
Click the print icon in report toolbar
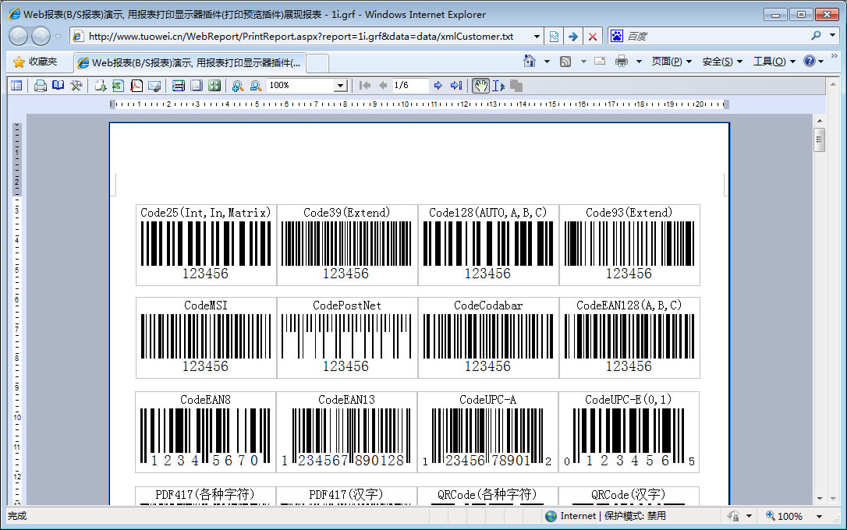tap(40, 86)
